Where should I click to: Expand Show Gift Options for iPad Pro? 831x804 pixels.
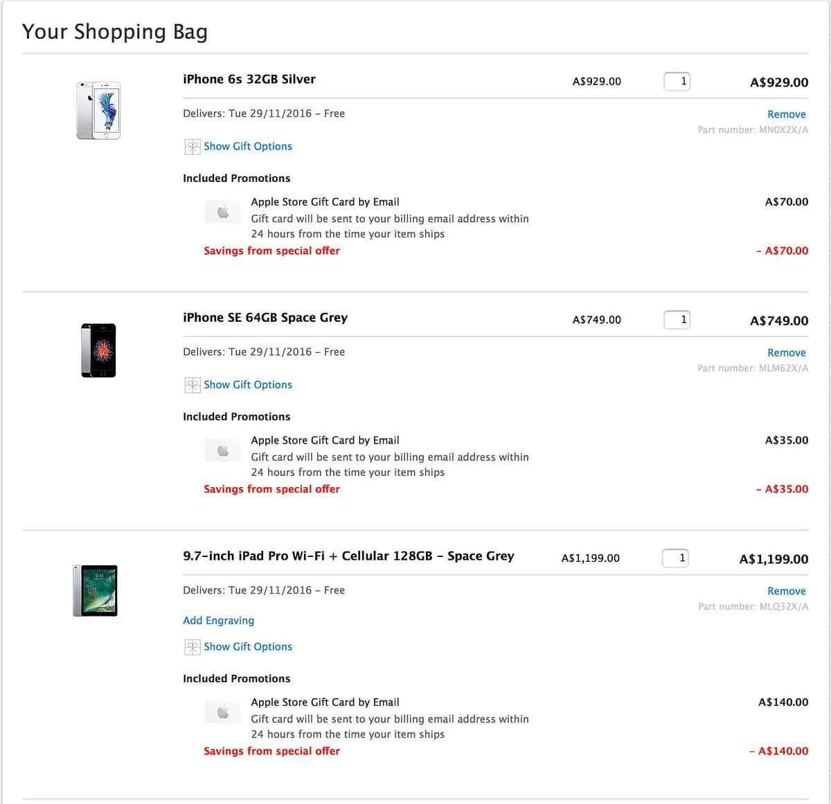pos(247,647)
